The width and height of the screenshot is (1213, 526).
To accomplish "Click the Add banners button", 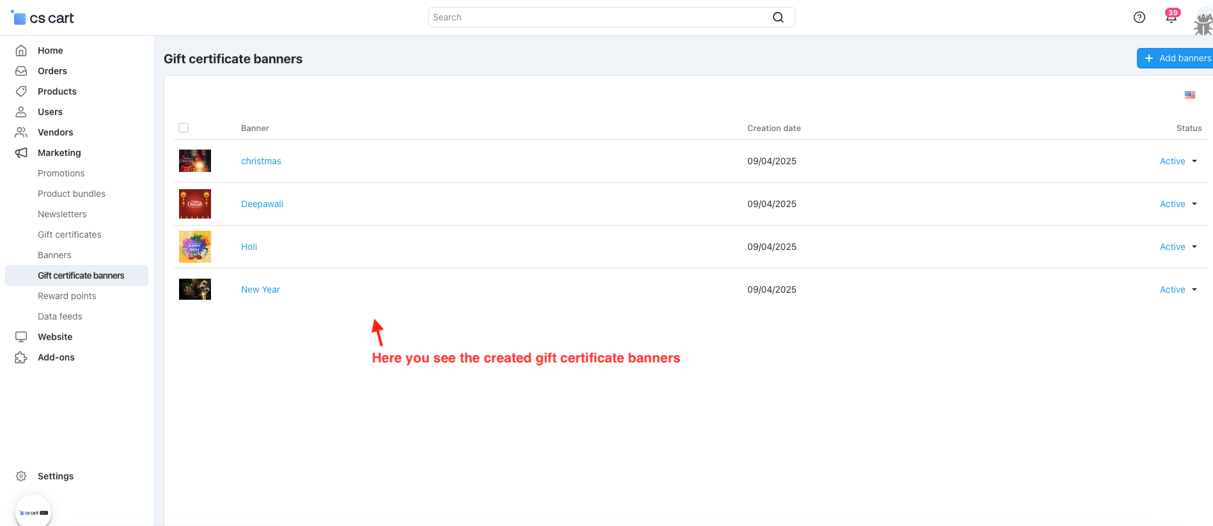I will coord(1177,58).
